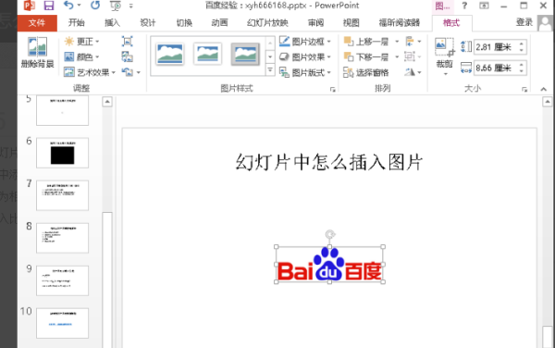555x348 pixels.
Task: Increase picture height with stepper up arrow
Action: [522, 43]
